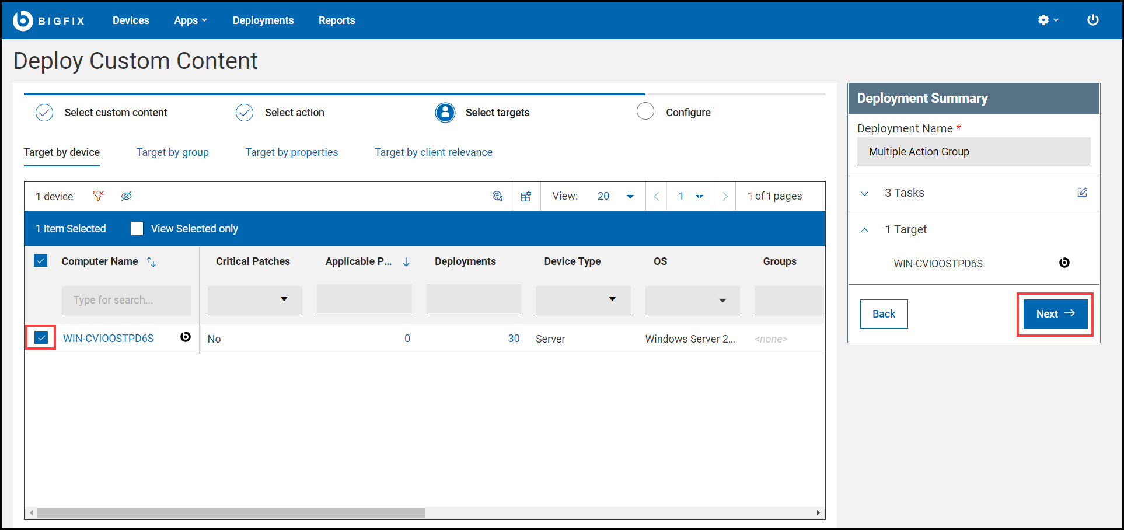Collapse the 1 Target section chevron
This screenshot has height=530, width=1124.
(x=864, y=229)
